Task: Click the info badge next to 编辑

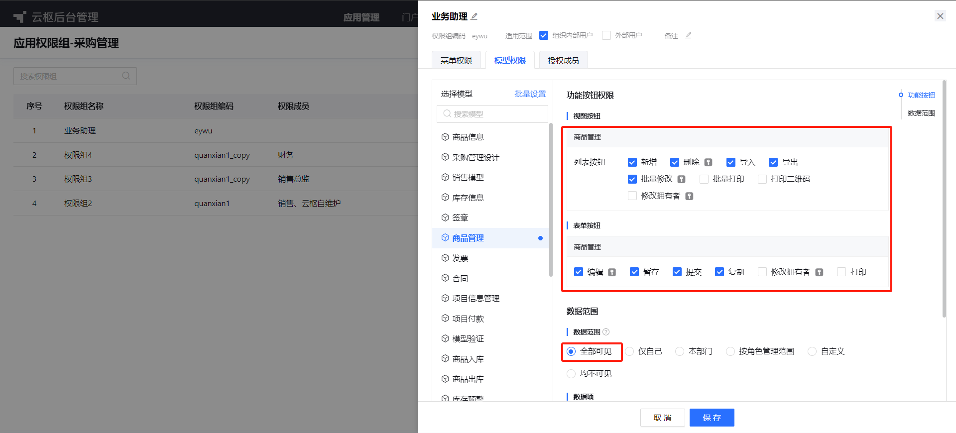Action: click(612, 272)
